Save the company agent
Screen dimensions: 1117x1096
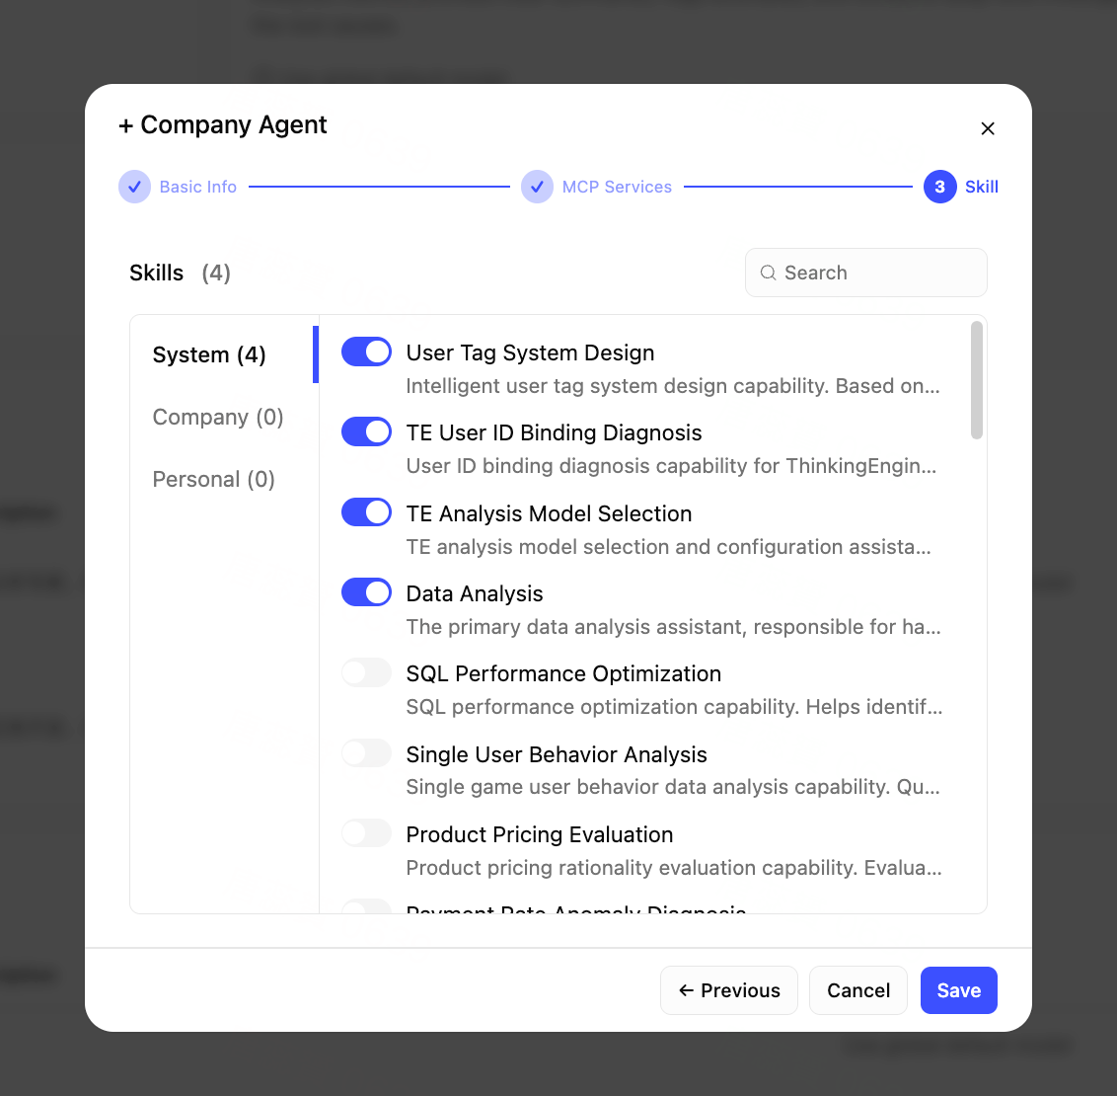pyautogui.click(x=958, y=990)
